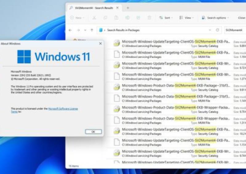The width and height of the screenshot is (246, 174).
Task: Select Product-Data EKB-Package MUM file
Action: [176, 99]
